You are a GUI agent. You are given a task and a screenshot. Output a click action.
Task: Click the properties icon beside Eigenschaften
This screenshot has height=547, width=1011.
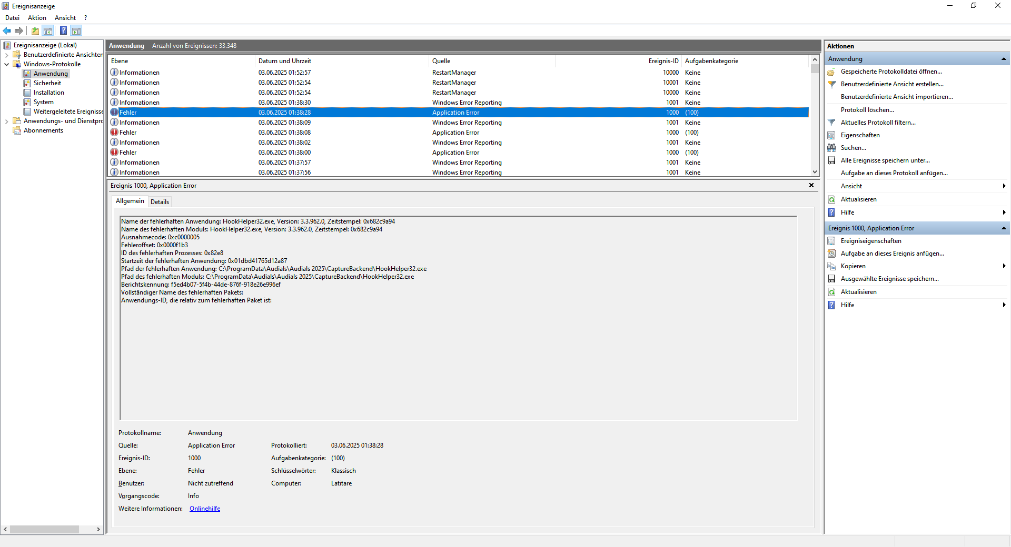point(831,135)
